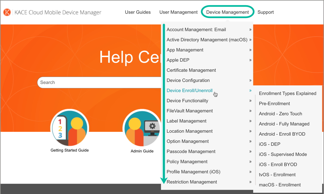324x194 pixels.
Task: Open the Getting Started Guide icon
Action: point(70,128)
